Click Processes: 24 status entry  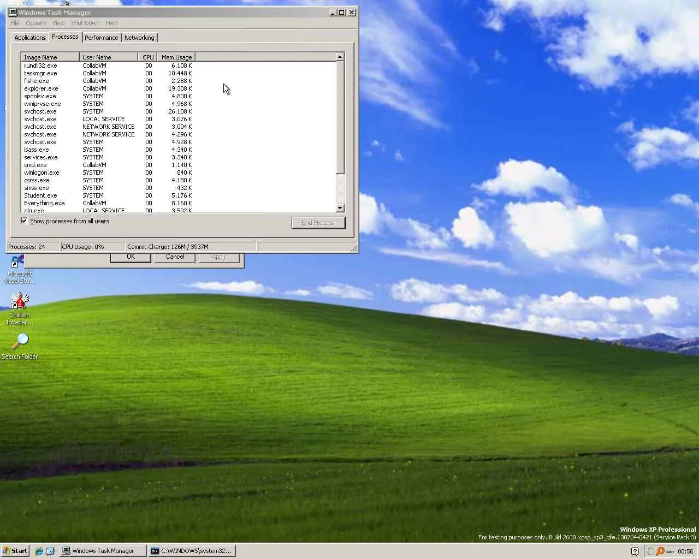[x=33, y=247]
